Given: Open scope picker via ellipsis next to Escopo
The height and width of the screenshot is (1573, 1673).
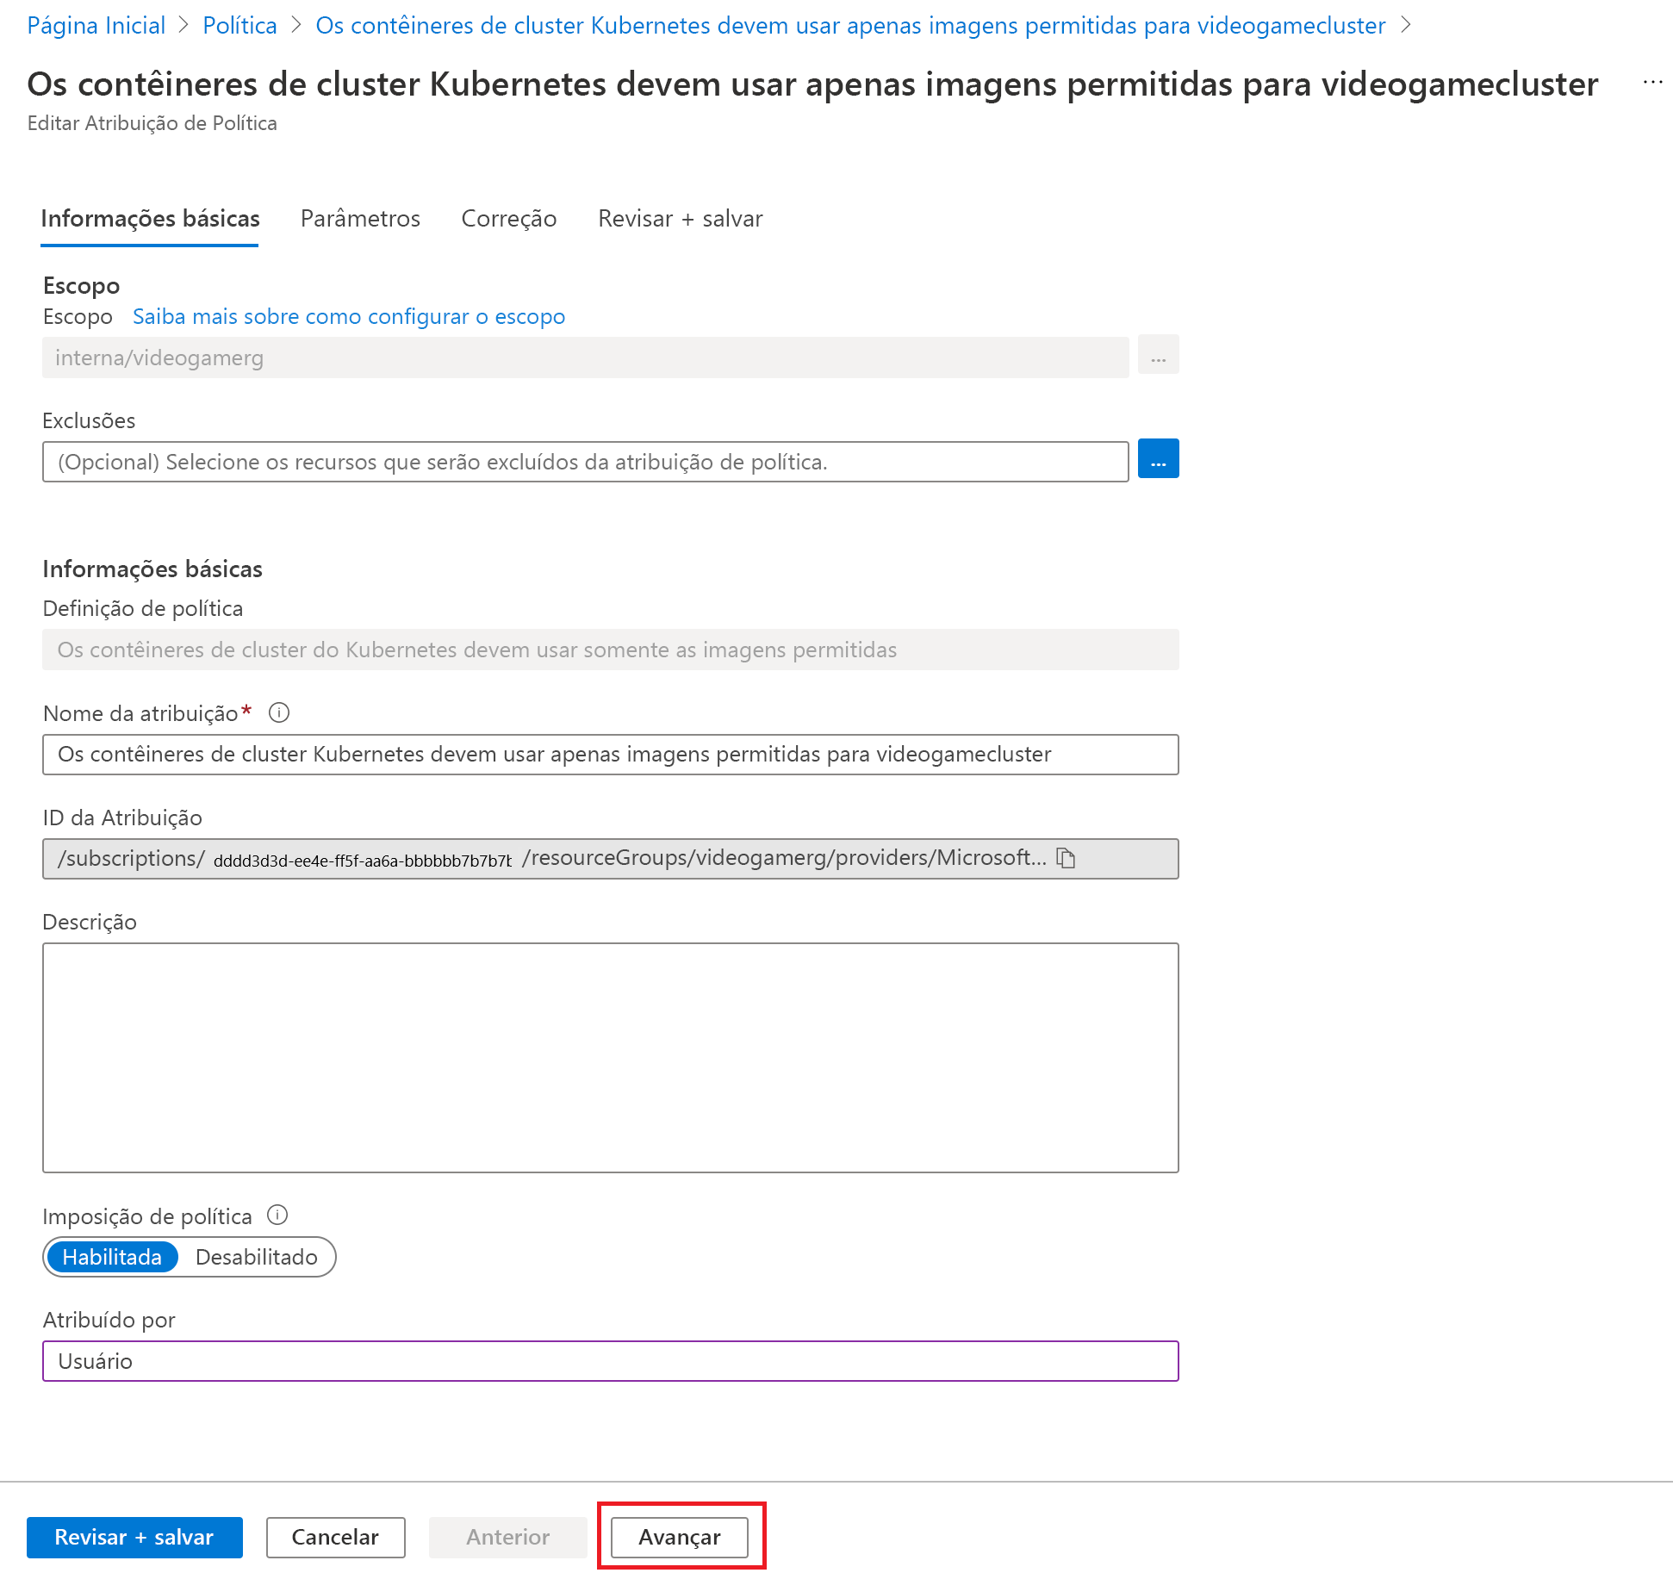Looking at the screenshot, I should [1158, 355].
